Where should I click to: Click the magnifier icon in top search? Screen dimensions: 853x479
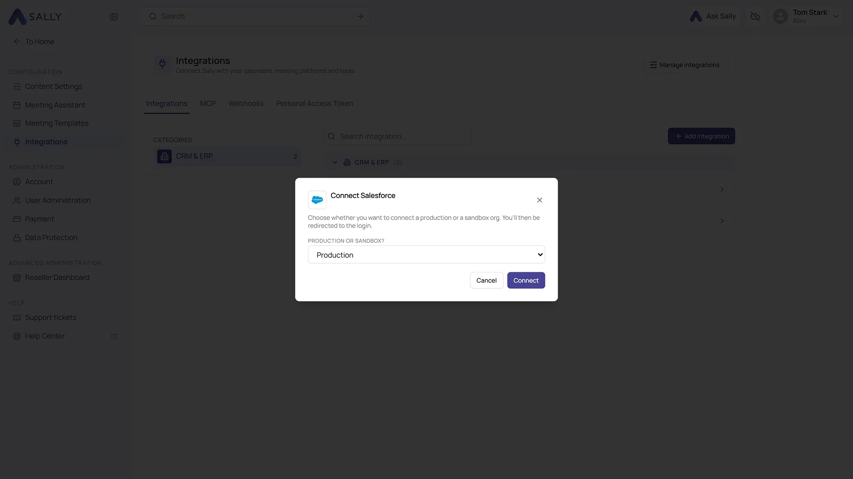tap(153, 16)
